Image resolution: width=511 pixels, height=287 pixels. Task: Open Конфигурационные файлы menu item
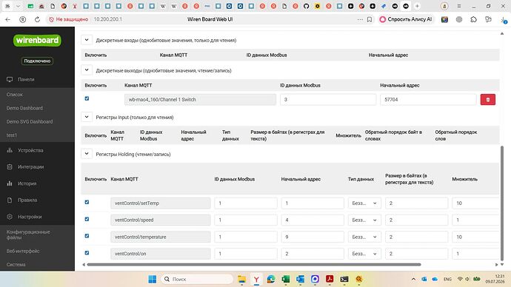(x=28, y=234)
